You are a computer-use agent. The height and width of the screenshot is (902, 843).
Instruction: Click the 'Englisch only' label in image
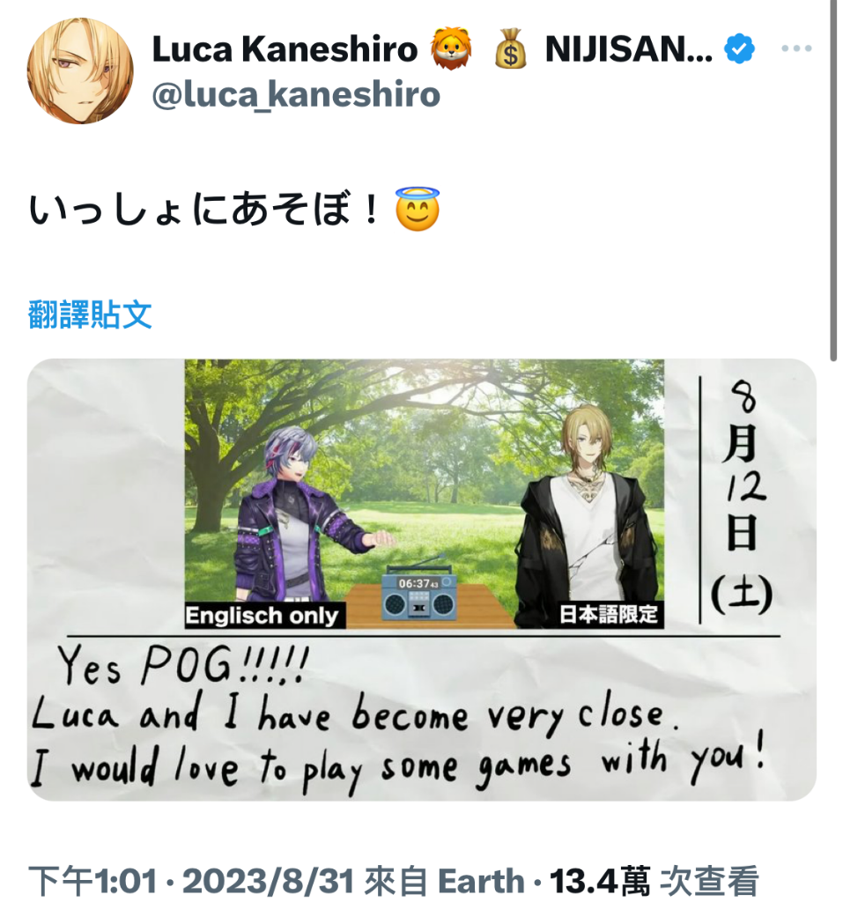click(x=264, y=616)
